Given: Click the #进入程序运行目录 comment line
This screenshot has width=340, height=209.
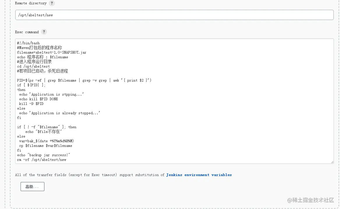Looking at the screenshot, I should click(34, 62).
